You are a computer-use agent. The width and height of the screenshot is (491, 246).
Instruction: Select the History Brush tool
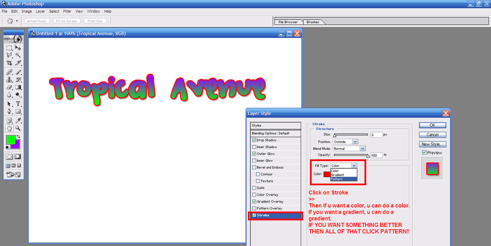(18, 80)
